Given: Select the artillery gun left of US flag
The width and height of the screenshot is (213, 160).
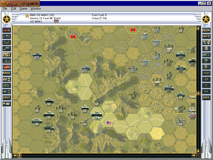Looking at the screenshot, I should point(85,122).
